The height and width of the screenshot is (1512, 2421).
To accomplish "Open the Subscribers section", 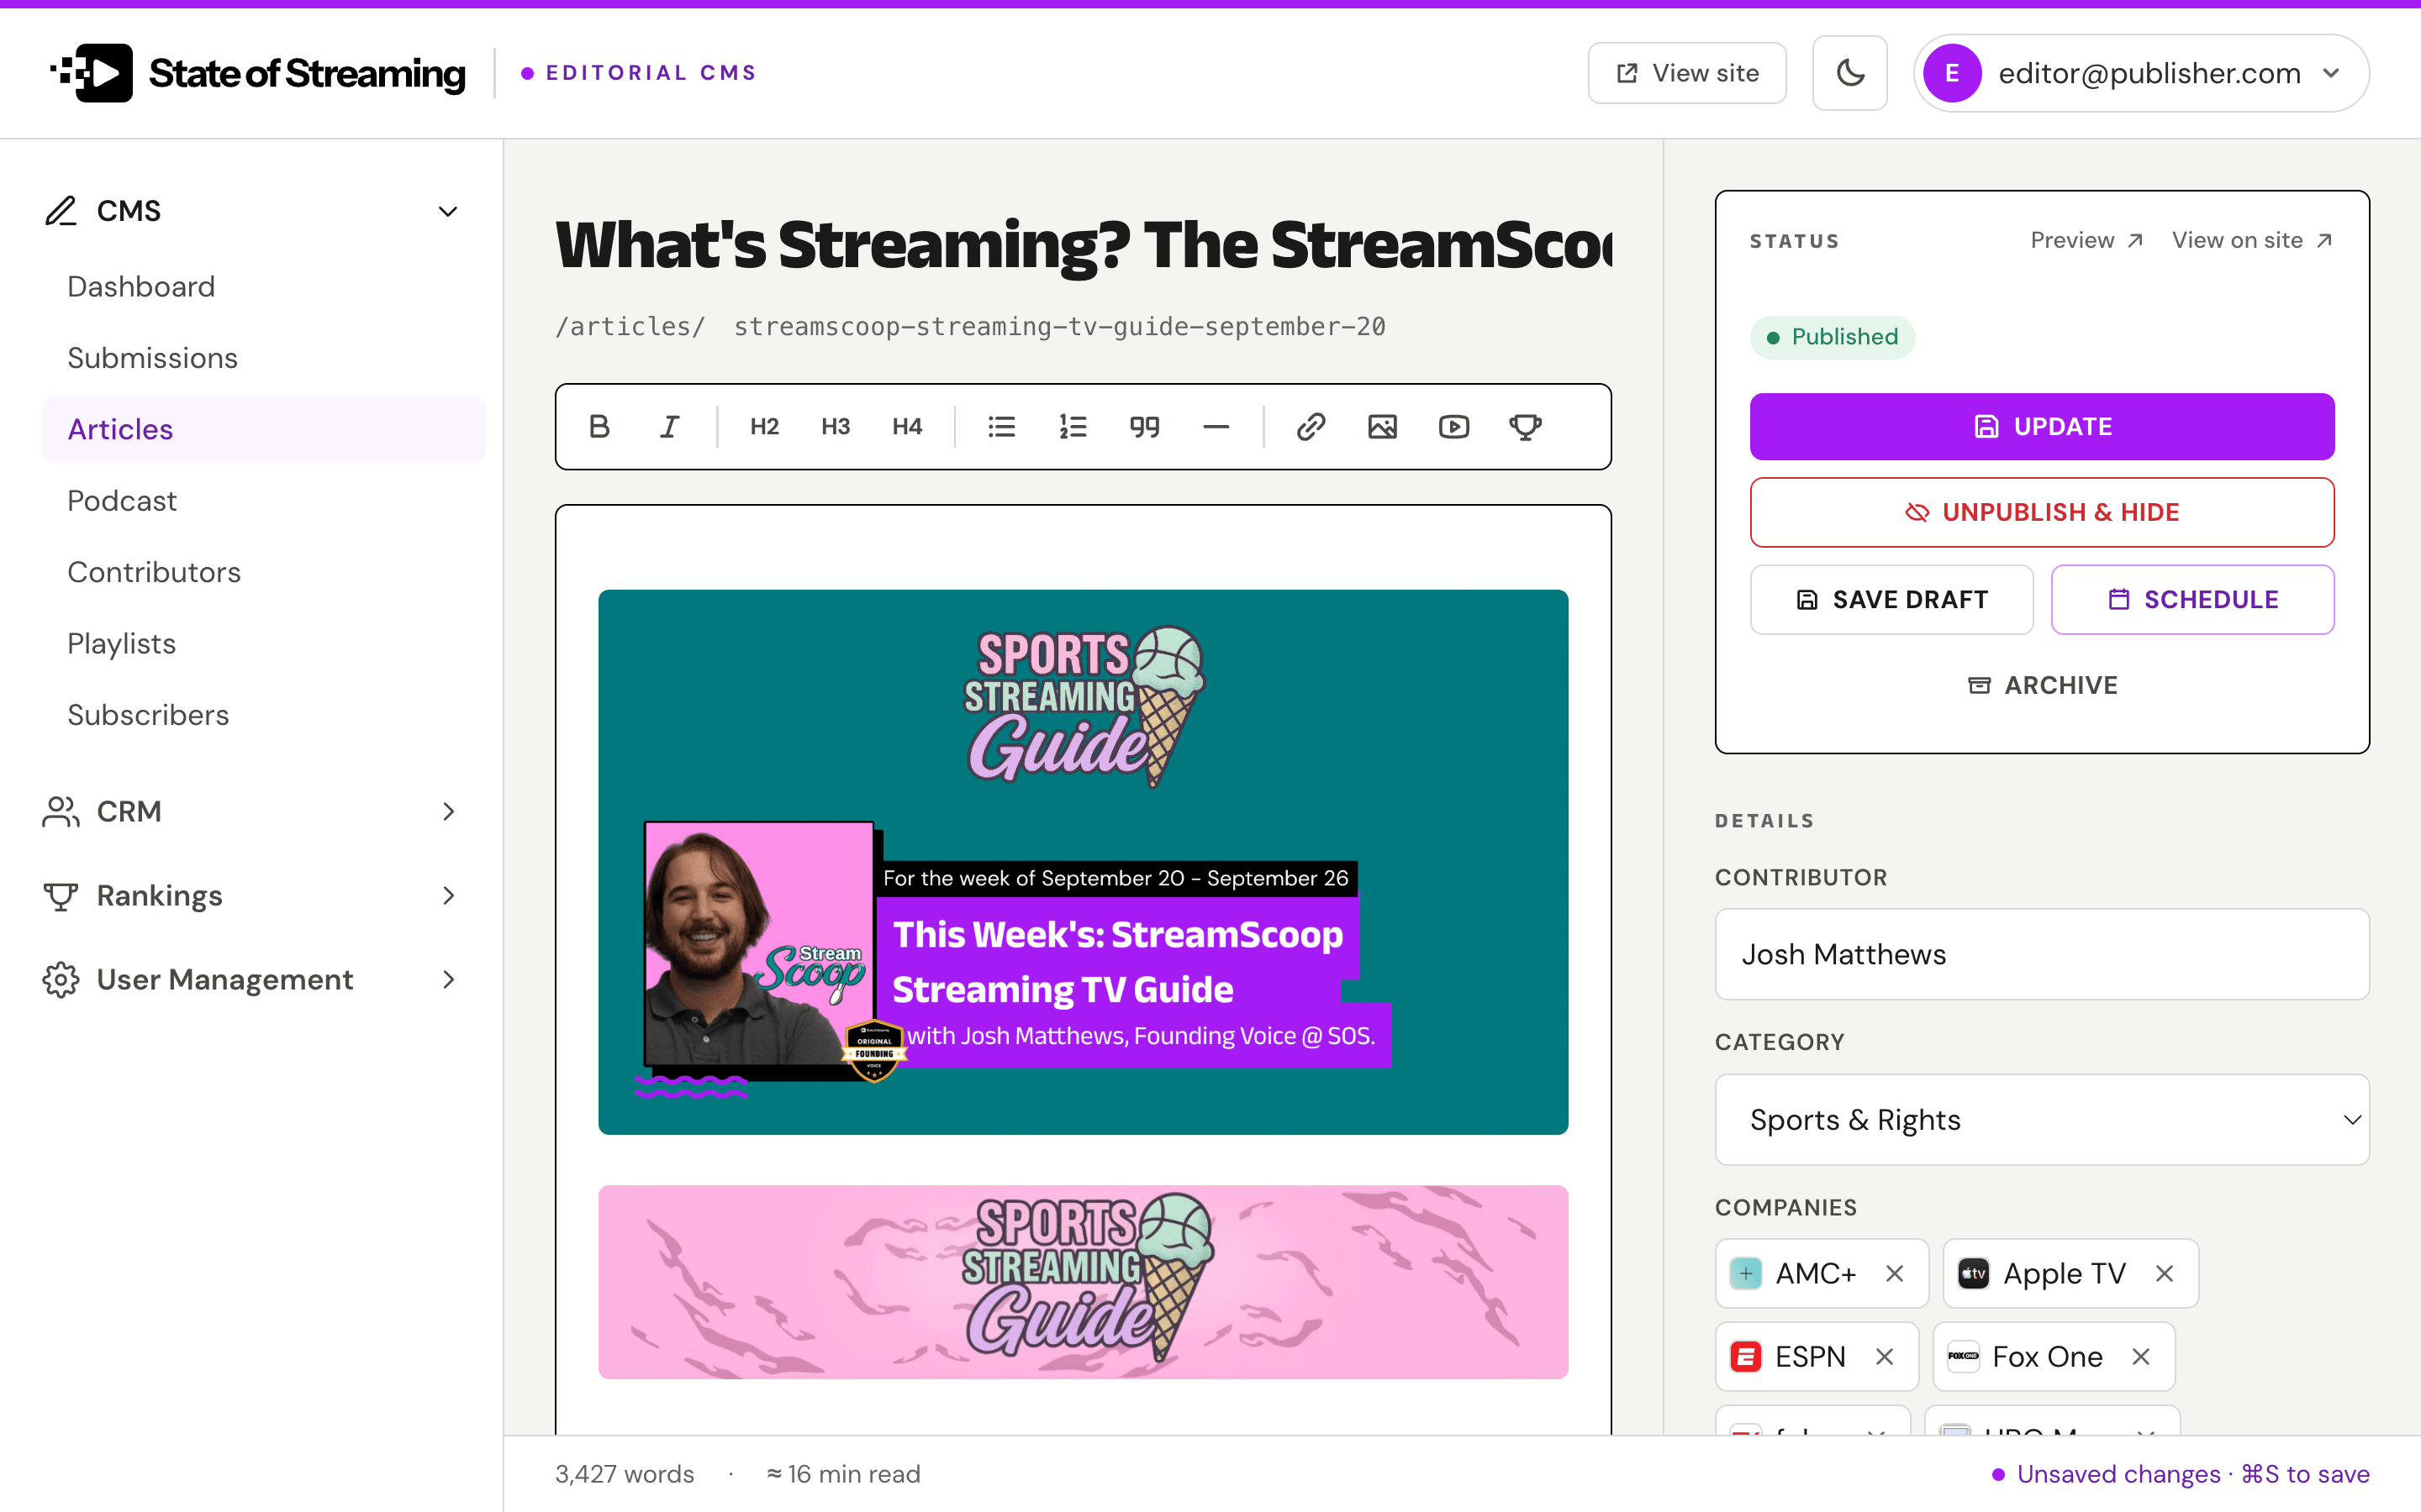I will click(264, 715).
